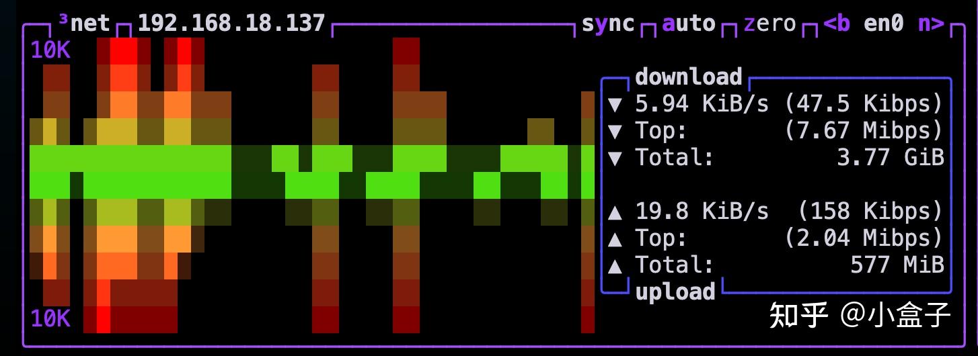Click download total 3.77 GiB

(891, 158)
